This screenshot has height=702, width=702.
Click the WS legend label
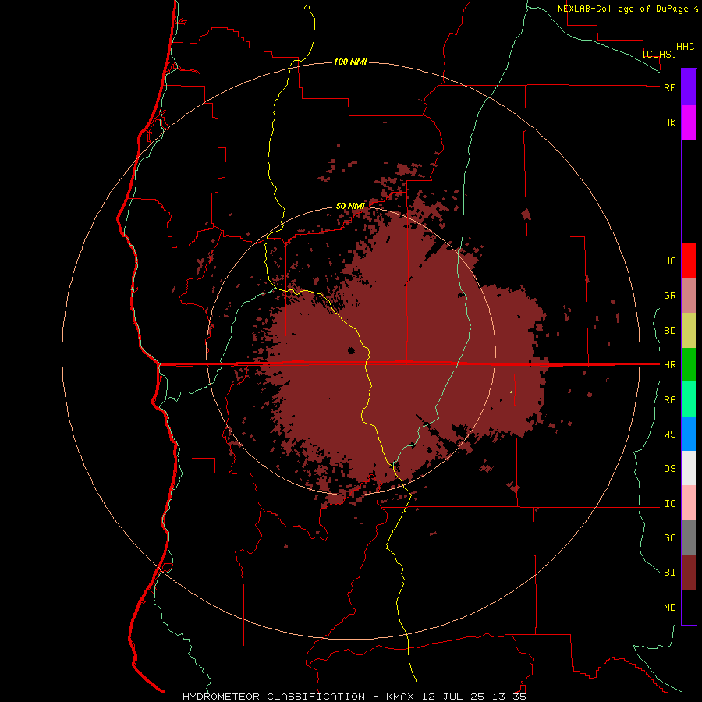point(669,434)
